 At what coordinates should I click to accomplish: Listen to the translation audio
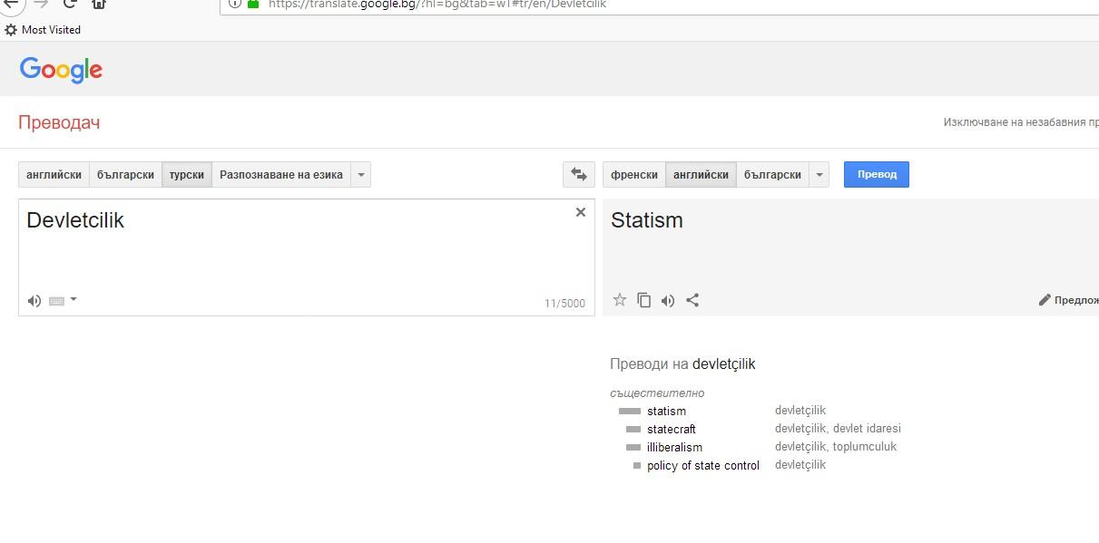pyautogui.click(x=668, y=301)
